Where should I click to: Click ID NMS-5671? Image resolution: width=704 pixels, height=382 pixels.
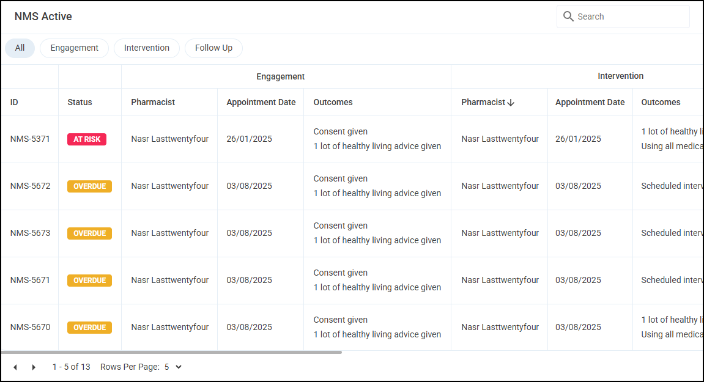30,281
